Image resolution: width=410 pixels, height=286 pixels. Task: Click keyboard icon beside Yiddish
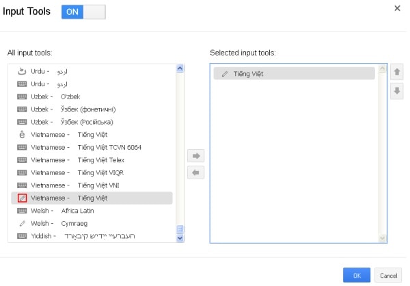[x=23, y=236]
